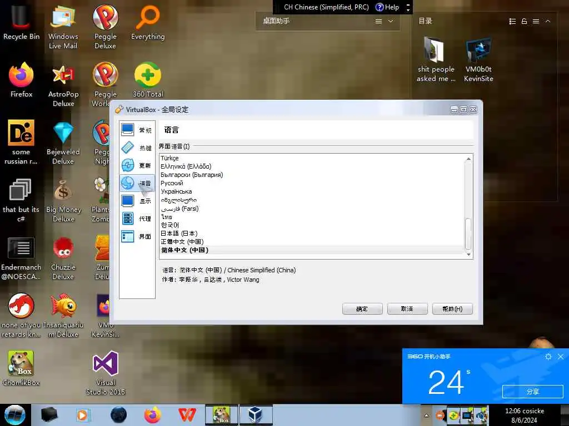Expand the 桌面助手 panel chevron

pos(391,21)
